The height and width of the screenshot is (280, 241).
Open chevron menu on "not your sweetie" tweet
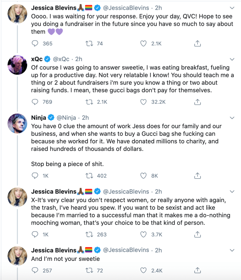click(x=232, y=250)
